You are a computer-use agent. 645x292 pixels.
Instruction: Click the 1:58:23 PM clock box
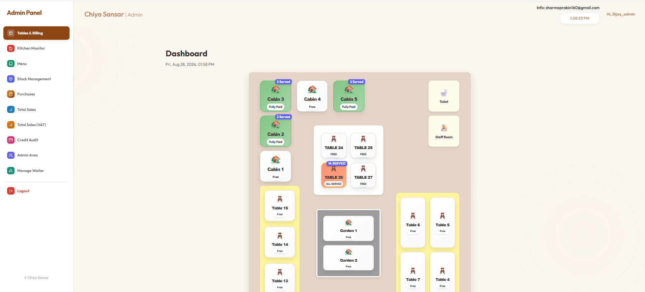pos(579,18)
